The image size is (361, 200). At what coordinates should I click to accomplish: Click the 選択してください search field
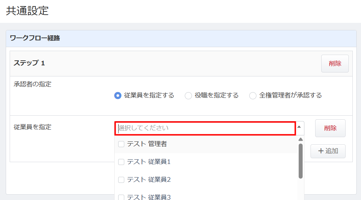coord(205,128)
